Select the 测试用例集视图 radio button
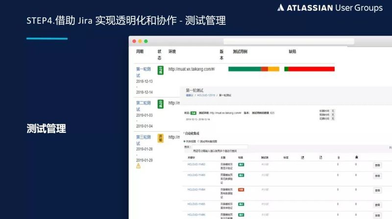392x219 pixels. click(198, 142)
